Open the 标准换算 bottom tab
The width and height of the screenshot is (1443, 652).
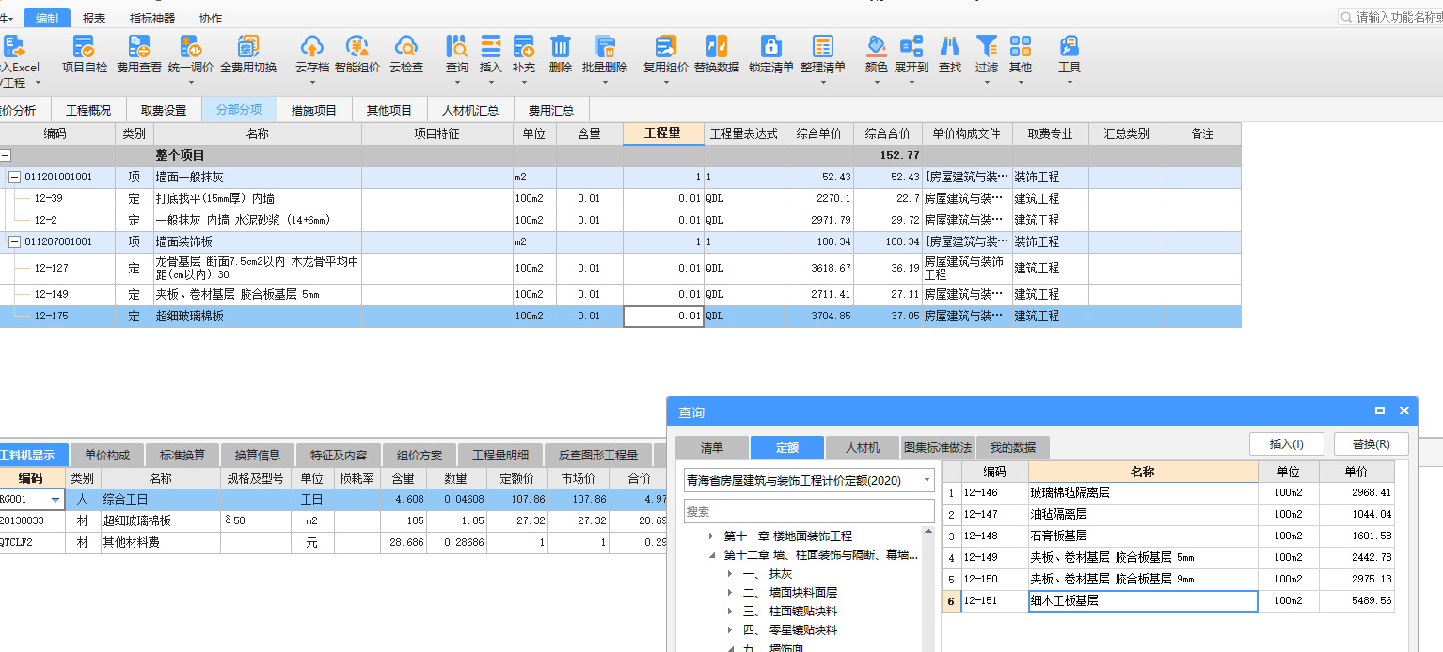[x=182, y=455]
